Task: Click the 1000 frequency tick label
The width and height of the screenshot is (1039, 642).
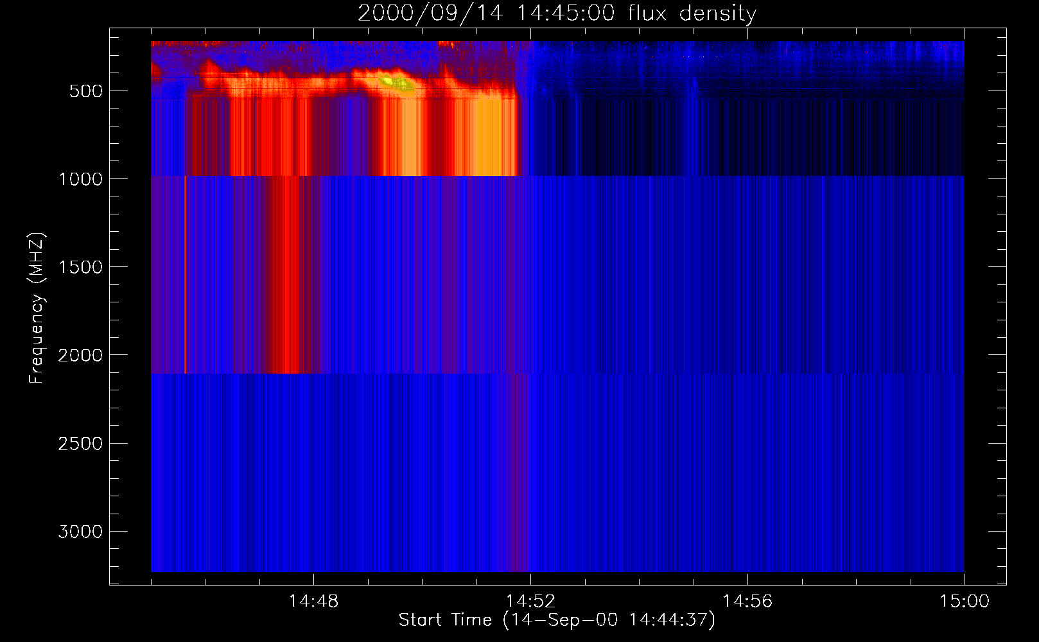Action: point(80,179)
